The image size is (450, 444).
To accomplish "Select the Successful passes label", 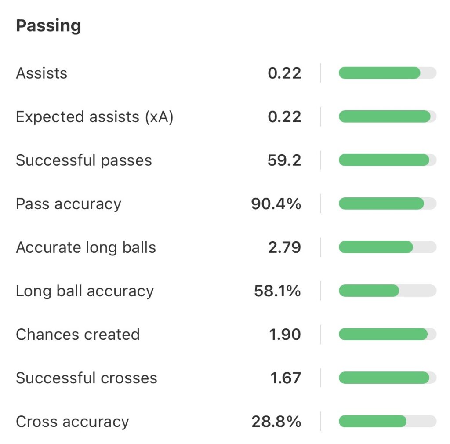I will tap(83, 160).
